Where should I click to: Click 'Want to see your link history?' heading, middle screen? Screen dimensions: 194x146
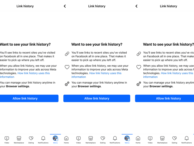(97, 44)
